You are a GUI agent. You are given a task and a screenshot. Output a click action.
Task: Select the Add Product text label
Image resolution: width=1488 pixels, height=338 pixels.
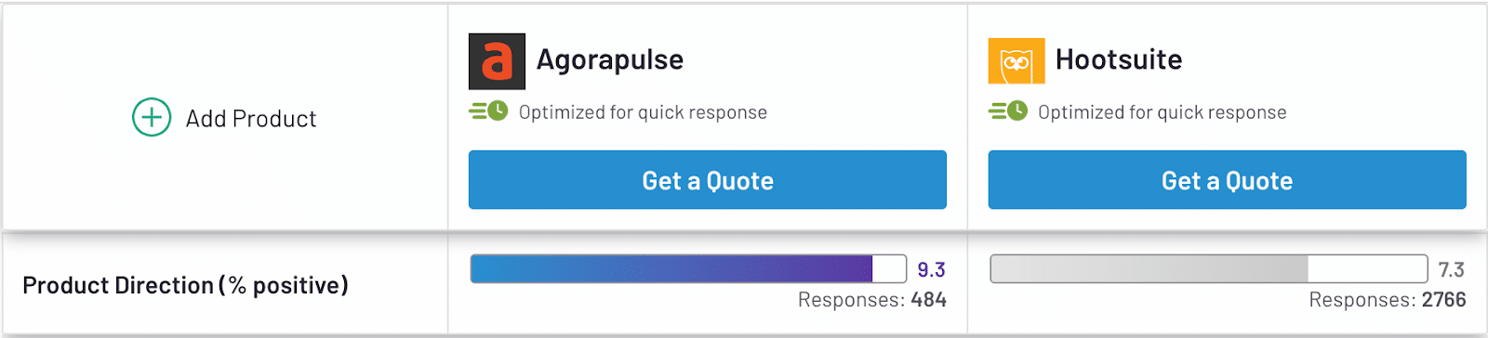[251, 119]
